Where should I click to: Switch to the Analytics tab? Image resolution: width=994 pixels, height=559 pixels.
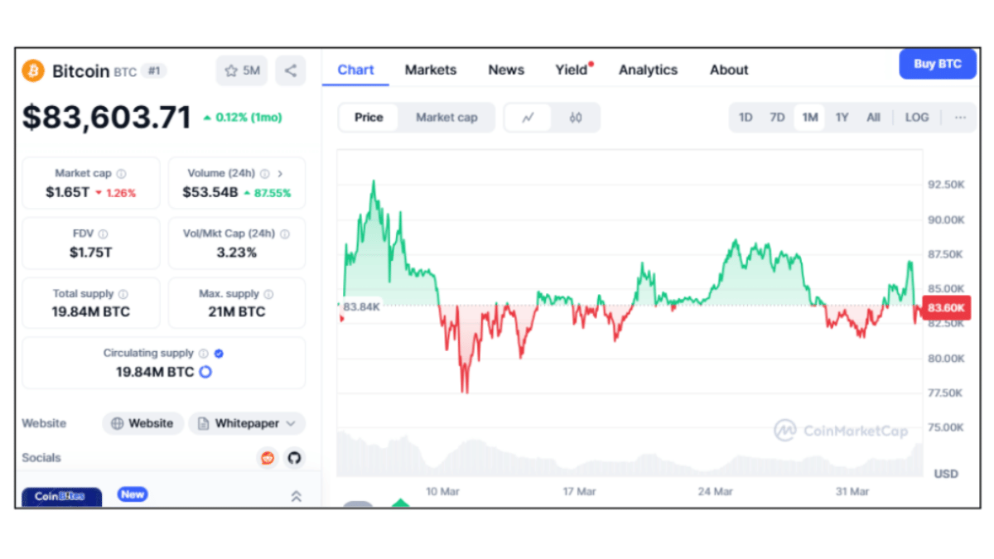pyautogui.click(x=648, y=70)
